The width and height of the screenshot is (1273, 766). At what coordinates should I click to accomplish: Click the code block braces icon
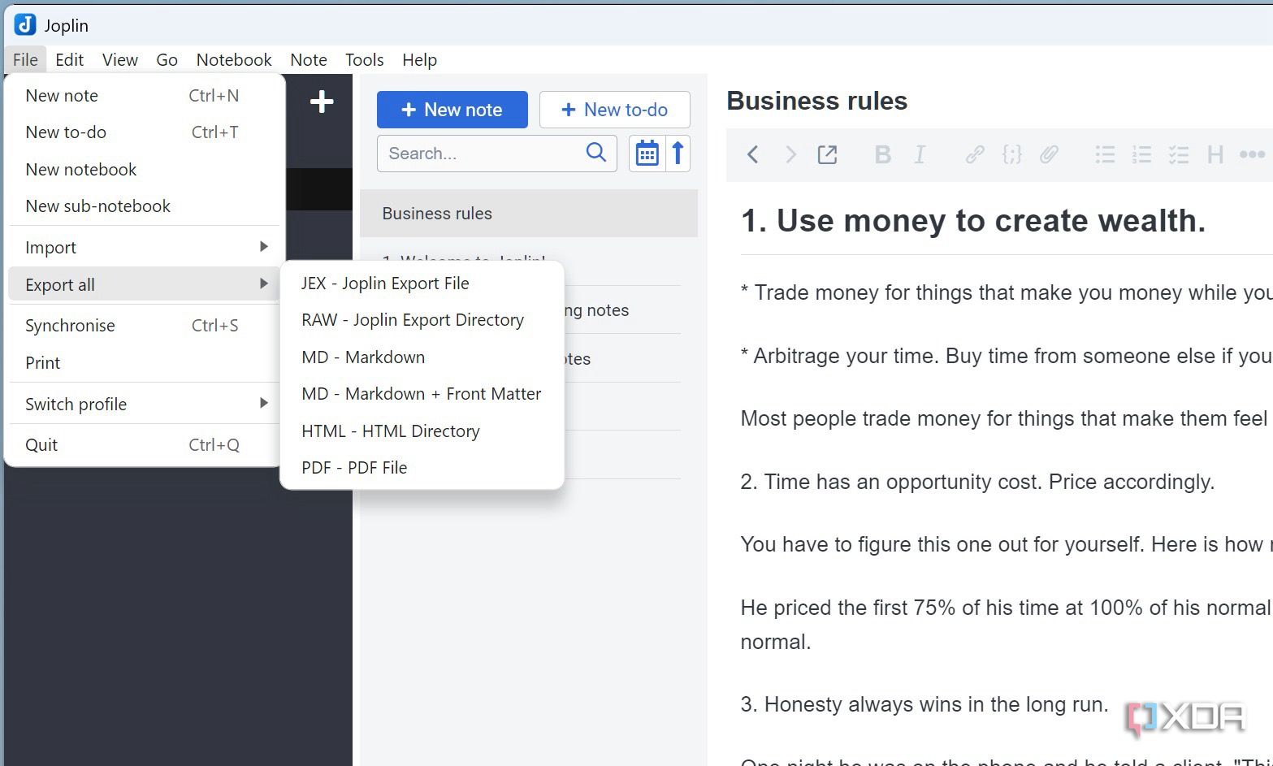pyautogui.click(x=1011, y=154)
